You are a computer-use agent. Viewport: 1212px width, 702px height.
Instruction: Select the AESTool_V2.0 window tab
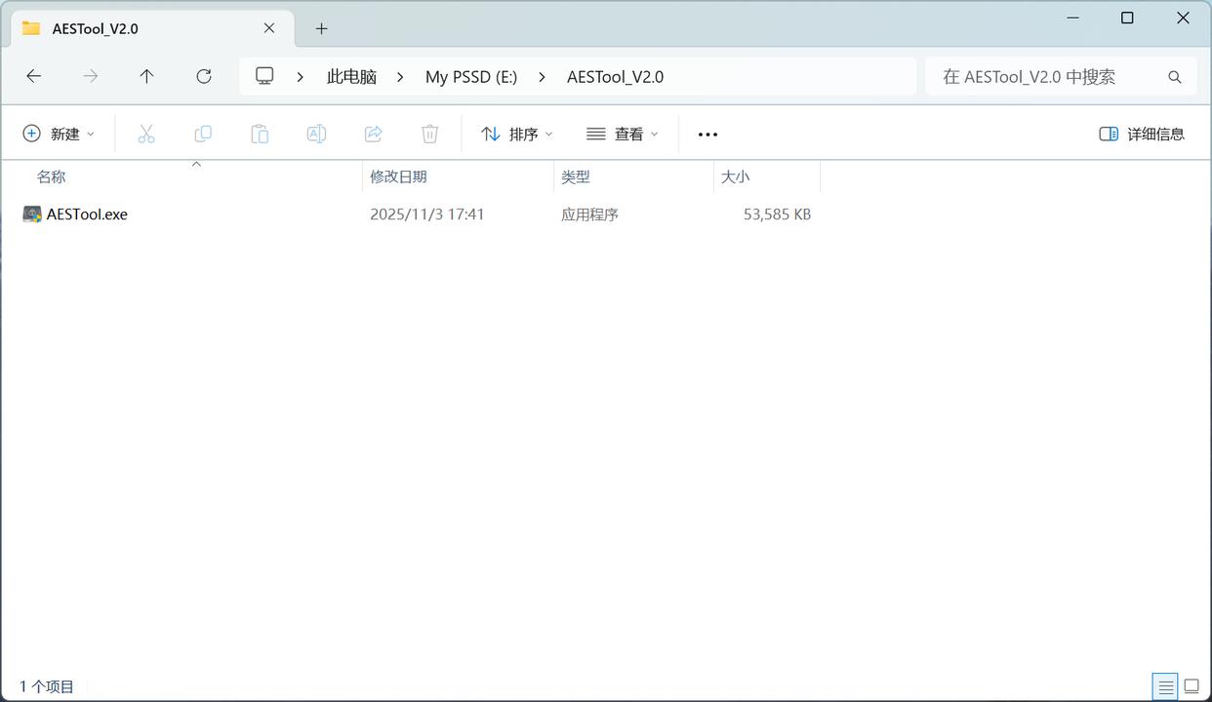151,28
